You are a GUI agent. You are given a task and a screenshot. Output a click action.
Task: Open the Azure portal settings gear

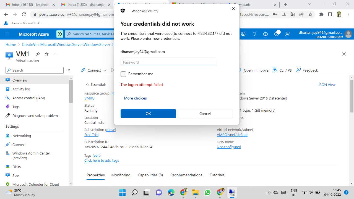(x=265, y=34)
